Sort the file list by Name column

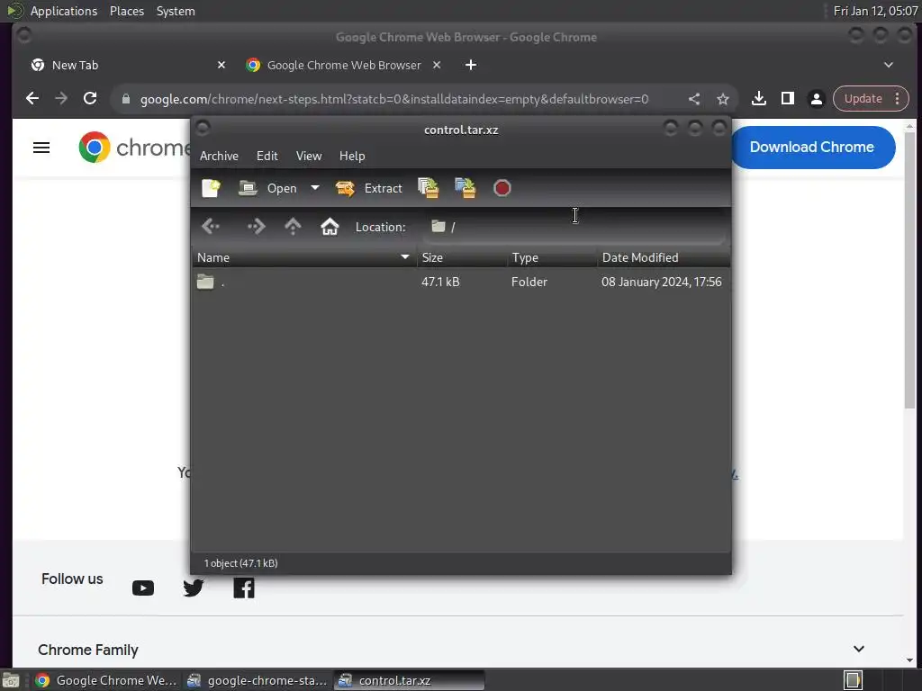tap(304, 258)
